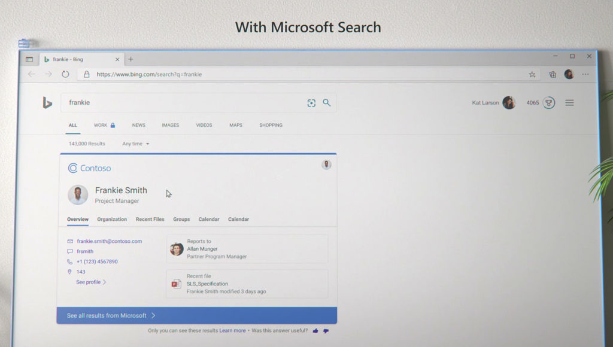Open visual search camera icon
This screenshot has width=613, height=347.
coord(311,103)
